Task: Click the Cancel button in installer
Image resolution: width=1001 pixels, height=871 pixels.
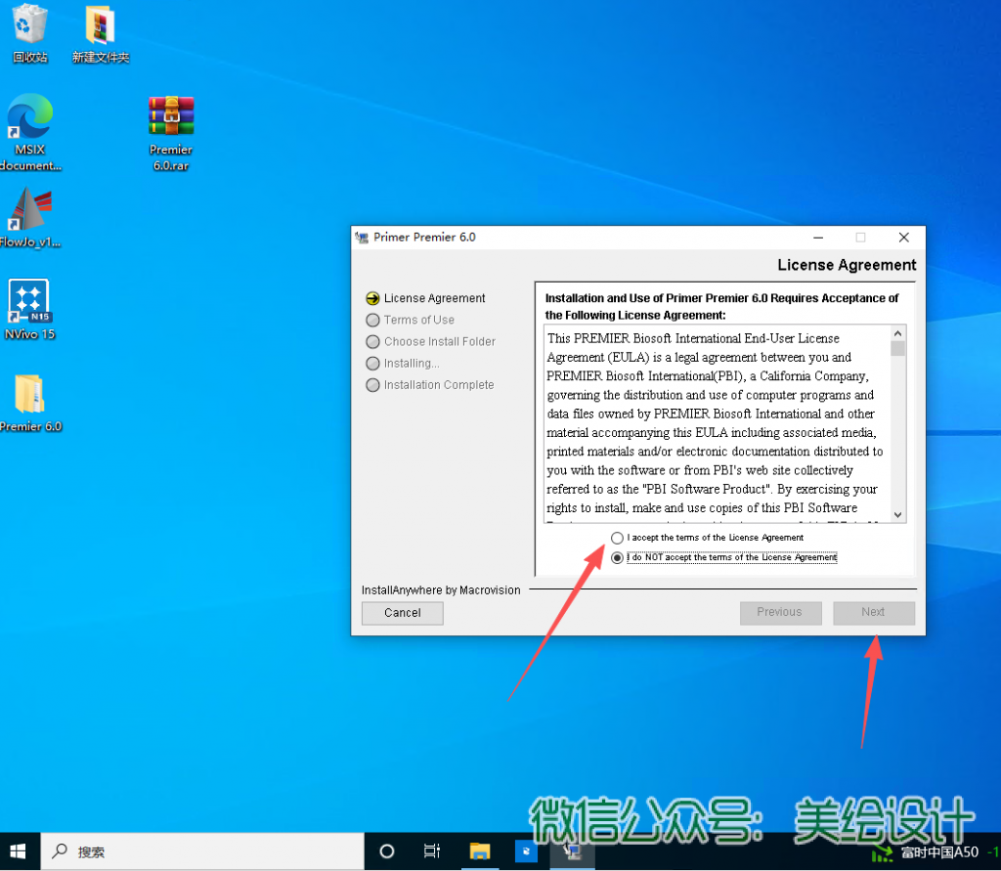Action: click(x=402, y=613)
